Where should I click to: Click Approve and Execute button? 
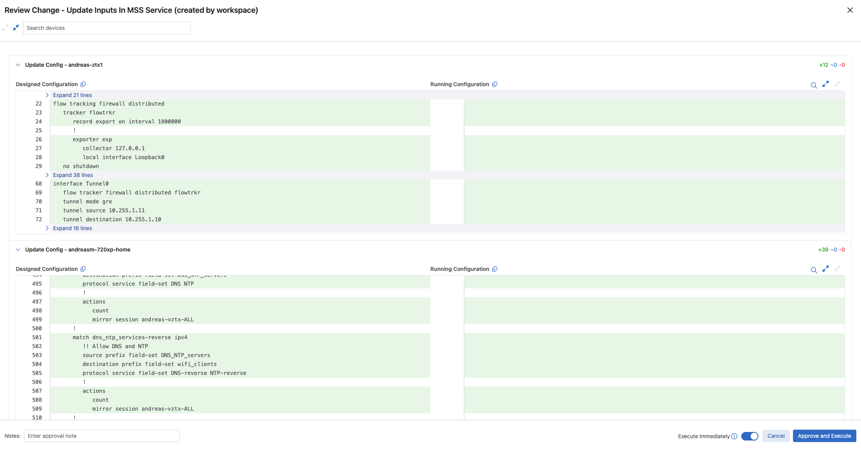coord(824,436)
